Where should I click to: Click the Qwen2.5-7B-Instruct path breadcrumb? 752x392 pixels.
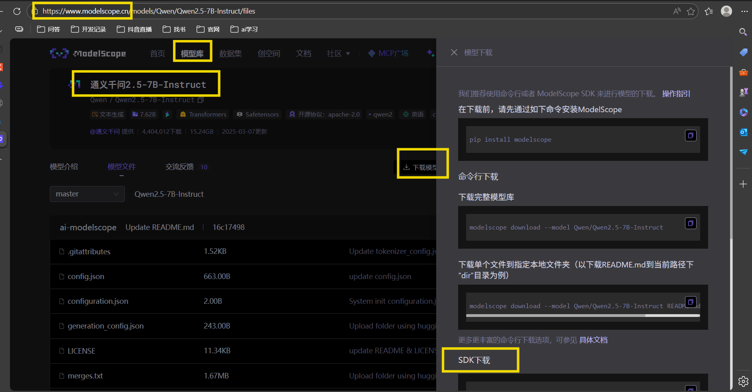coord(169,194)
